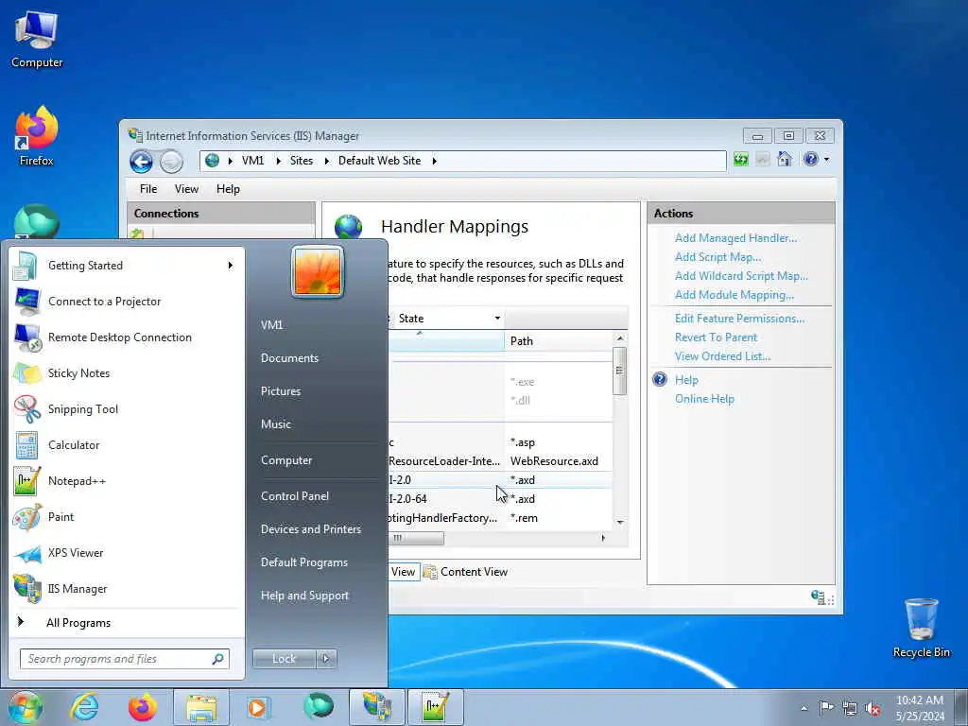
Task: Click Add Script Map action
Action: pos(717,257)
